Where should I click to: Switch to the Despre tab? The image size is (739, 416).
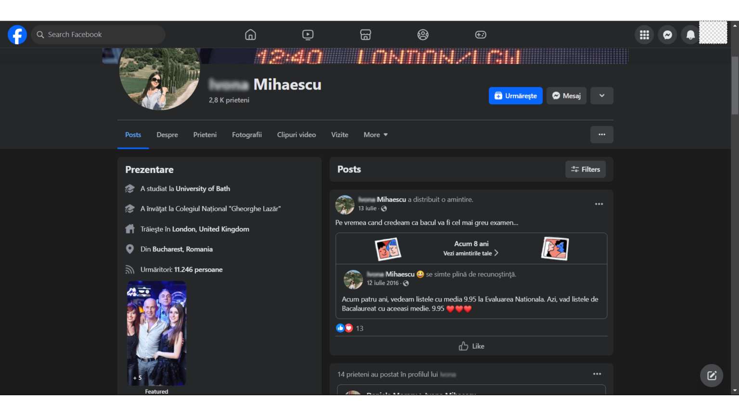click(167, 135)
